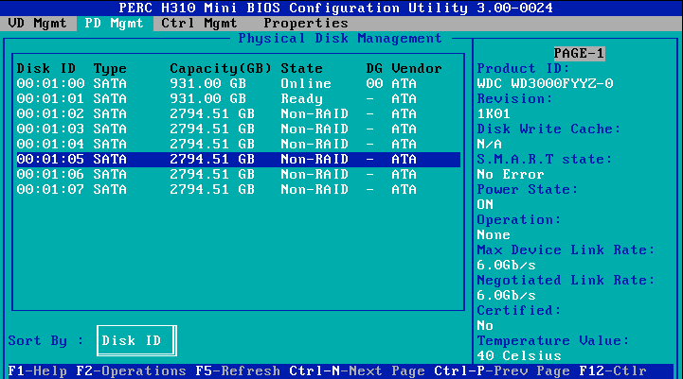Open the Properties tab

pos(305,23)
